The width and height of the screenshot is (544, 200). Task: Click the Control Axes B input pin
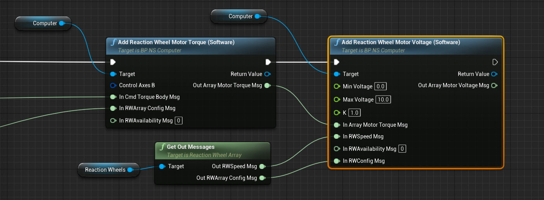113,85
